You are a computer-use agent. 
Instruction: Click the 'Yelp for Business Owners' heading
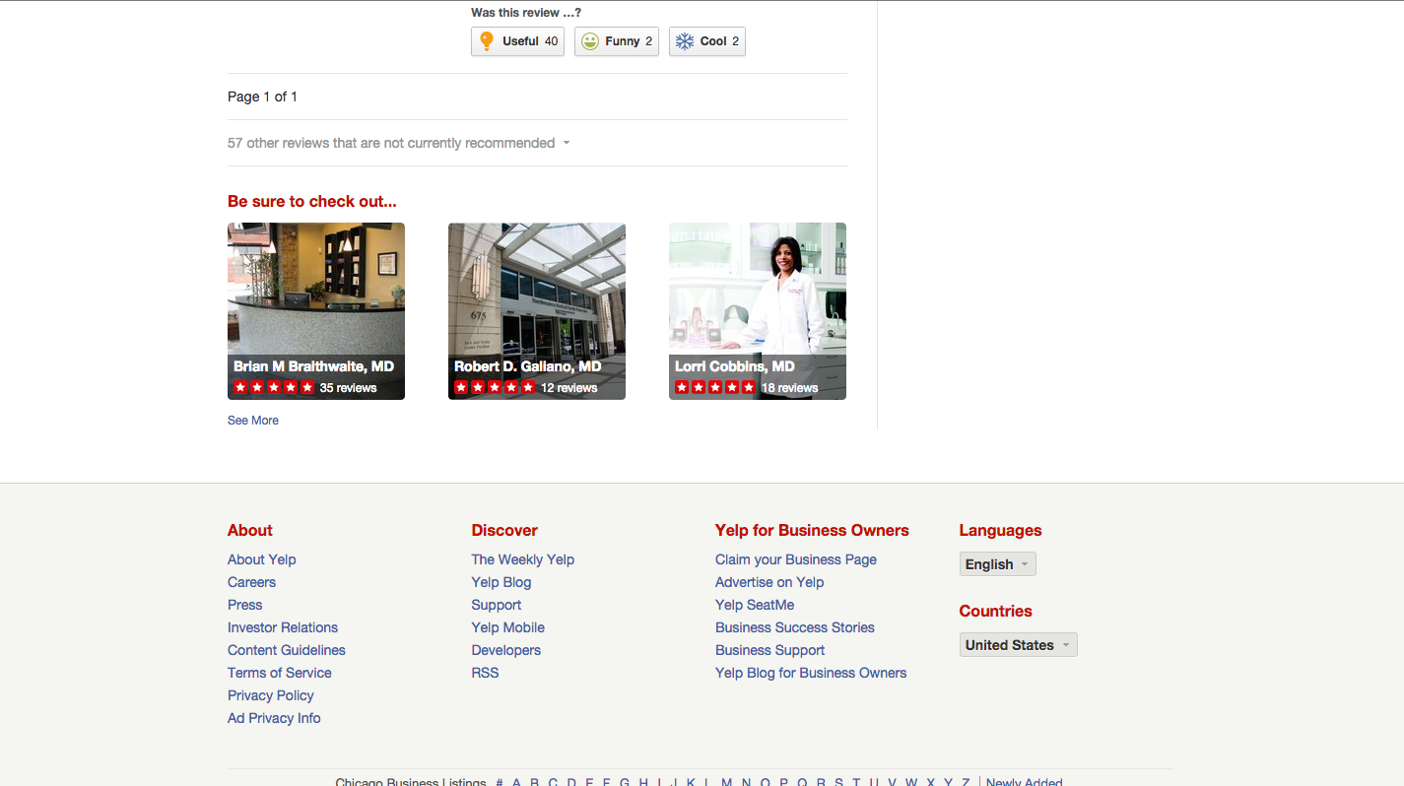(x=812, y=530)
